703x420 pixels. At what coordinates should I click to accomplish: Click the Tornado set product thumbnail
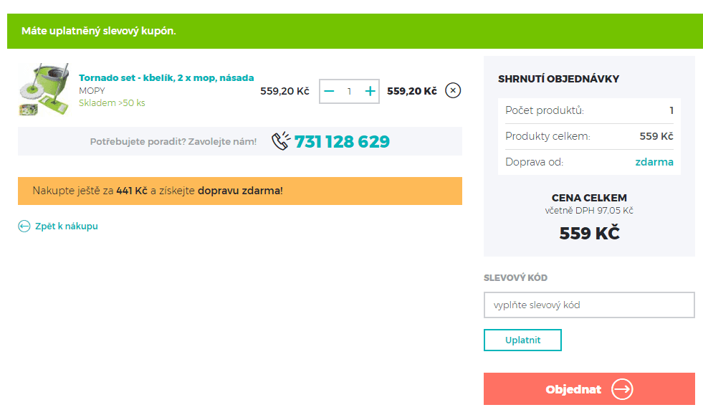coord(44,89)
